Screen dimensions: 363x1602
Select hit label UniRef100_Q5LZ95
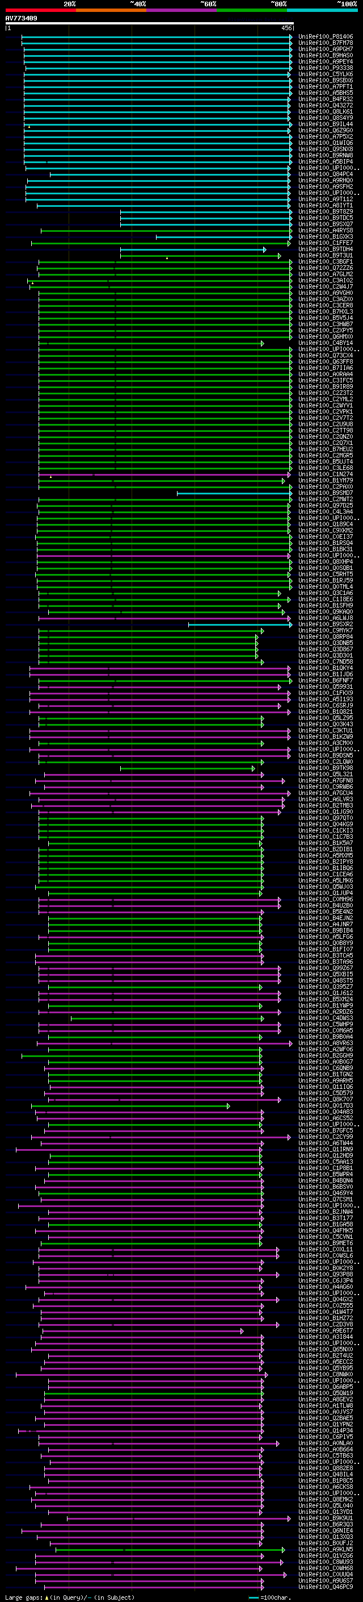click(326, 718)
